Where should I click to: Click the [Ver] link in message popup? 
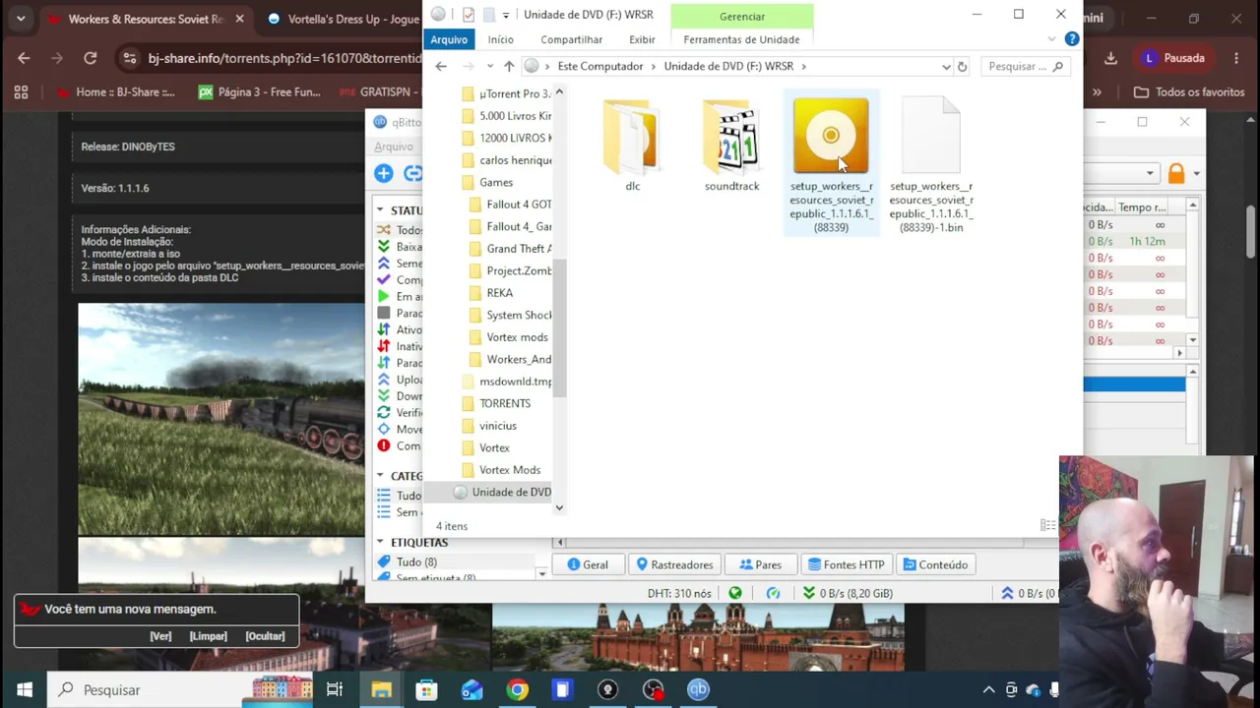pos(160,636)
